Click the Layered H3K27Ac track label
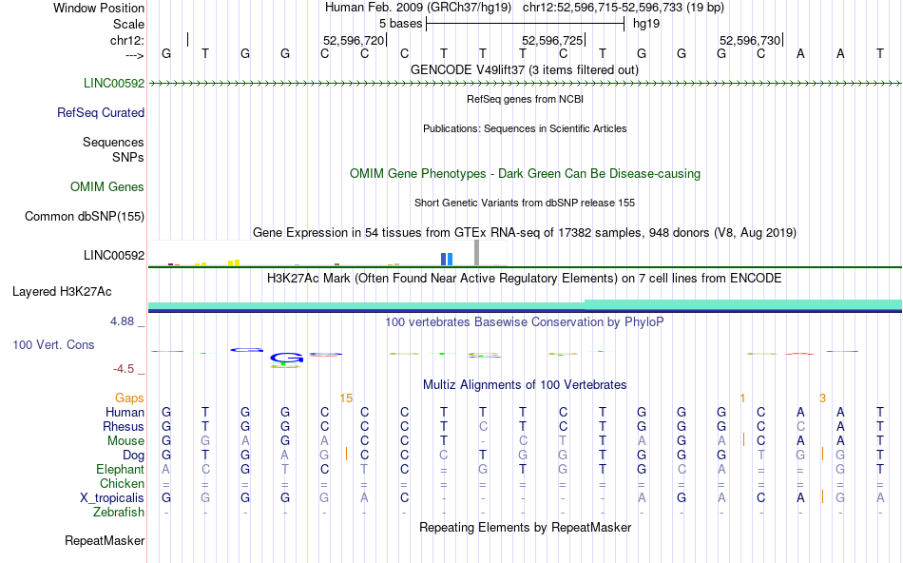 tap(62, 292)
